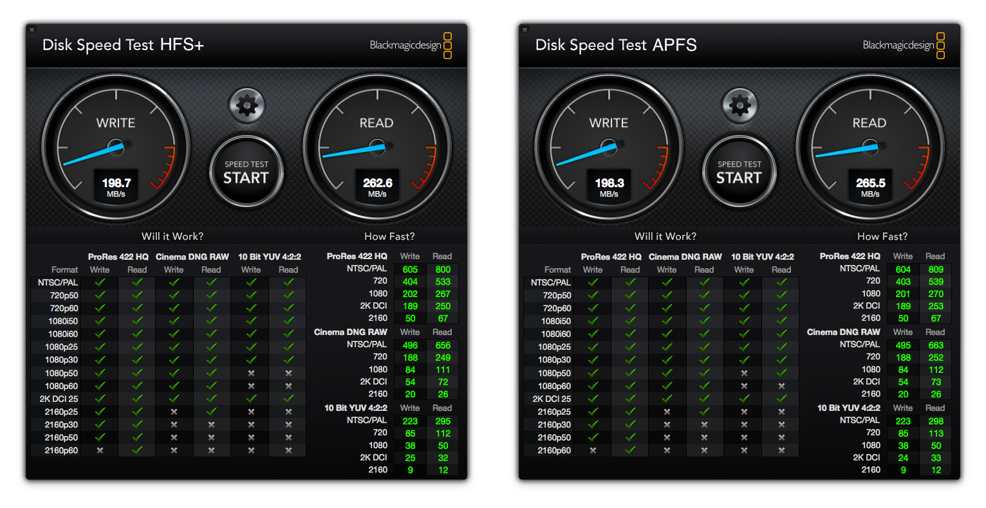The width and height of the screenshot is (986, 508).
Task: Click 2K DCI 25 YUV read checkmark in HFS+ window
Action: (x=288, y=399)
